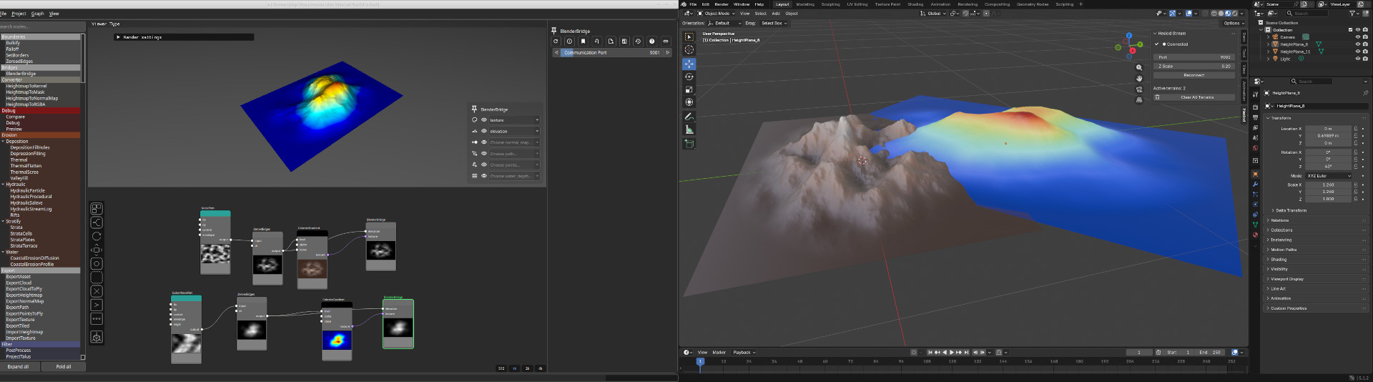
Task: Click the link icon in BlenderBridge toolbar
Action: [x=666, y=41]
